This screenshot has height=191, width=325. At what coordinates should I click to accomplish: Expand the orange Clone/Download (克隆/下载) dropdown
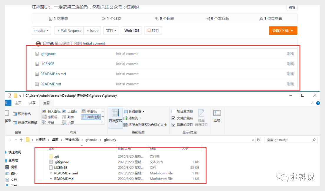283,30
